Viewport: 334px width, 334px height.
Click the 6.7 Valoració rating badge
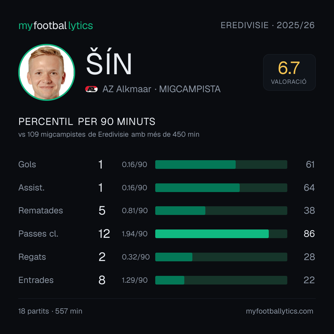tap(289, 72)
